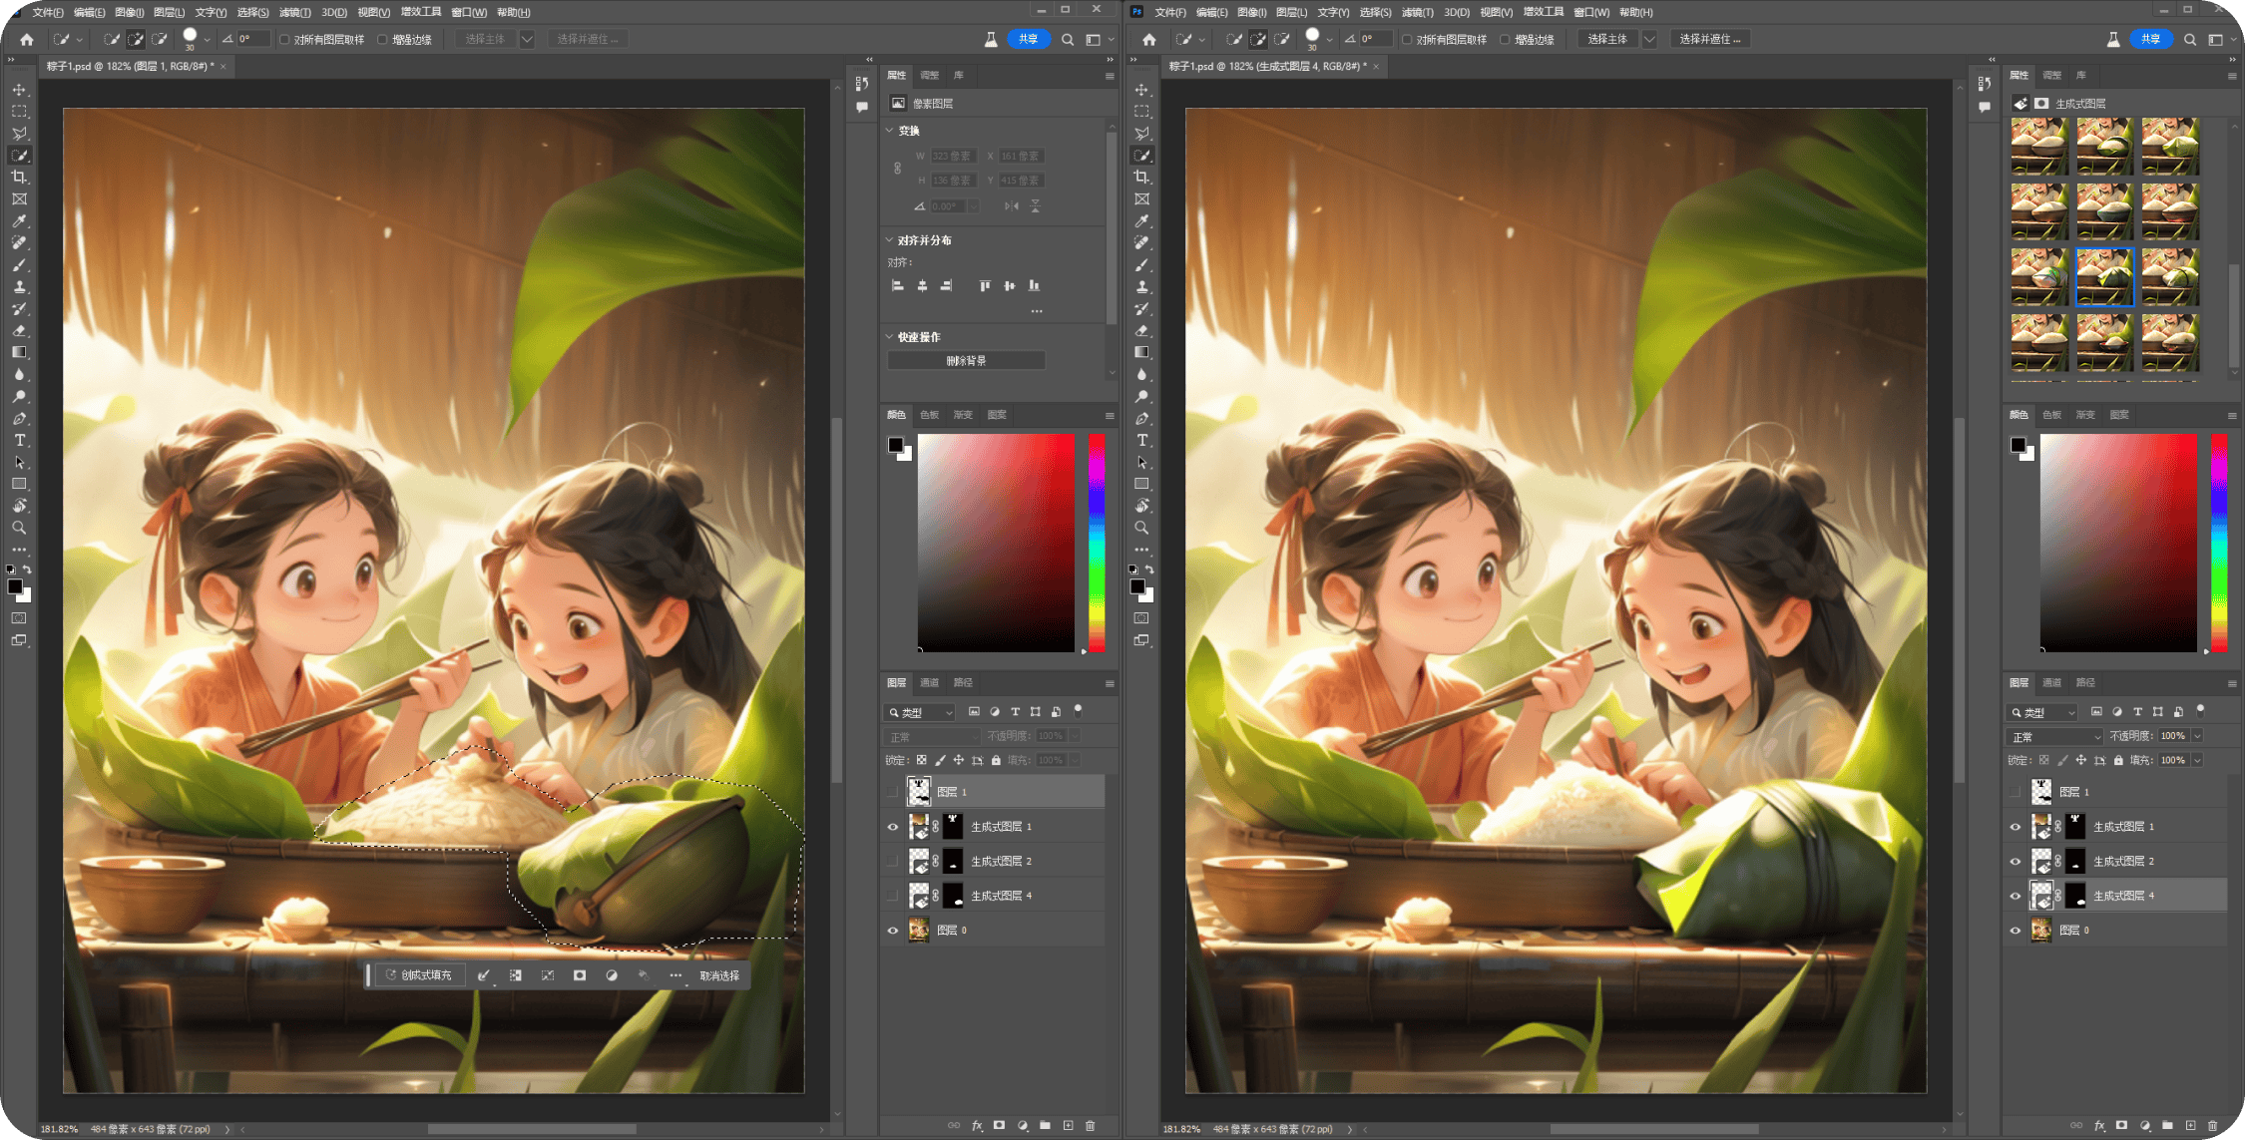Click 选择并遮住 button in right window

click(x=1709, y=40)
